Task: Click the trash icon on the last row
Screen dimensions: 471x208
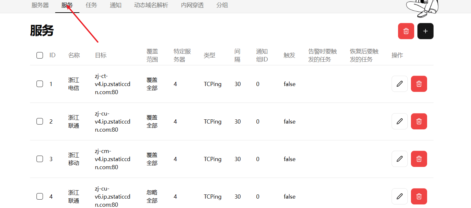Action: (x=419, y=196)
